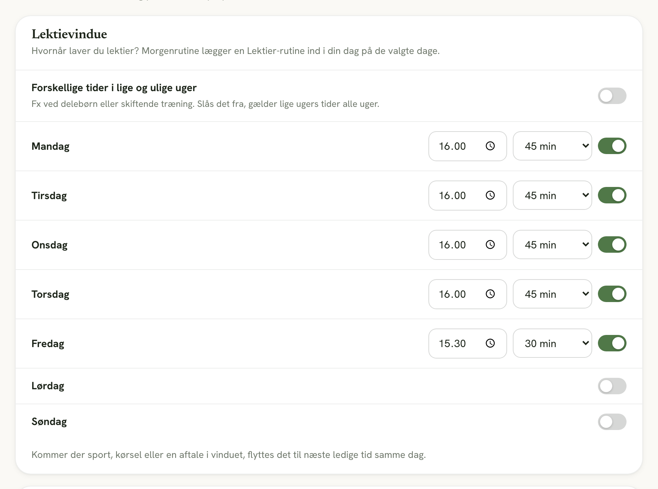Open the time picker clock for Mandag

coord(490,146)
